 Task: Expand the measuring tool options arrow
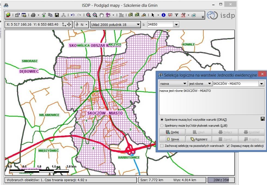(113, 15)
